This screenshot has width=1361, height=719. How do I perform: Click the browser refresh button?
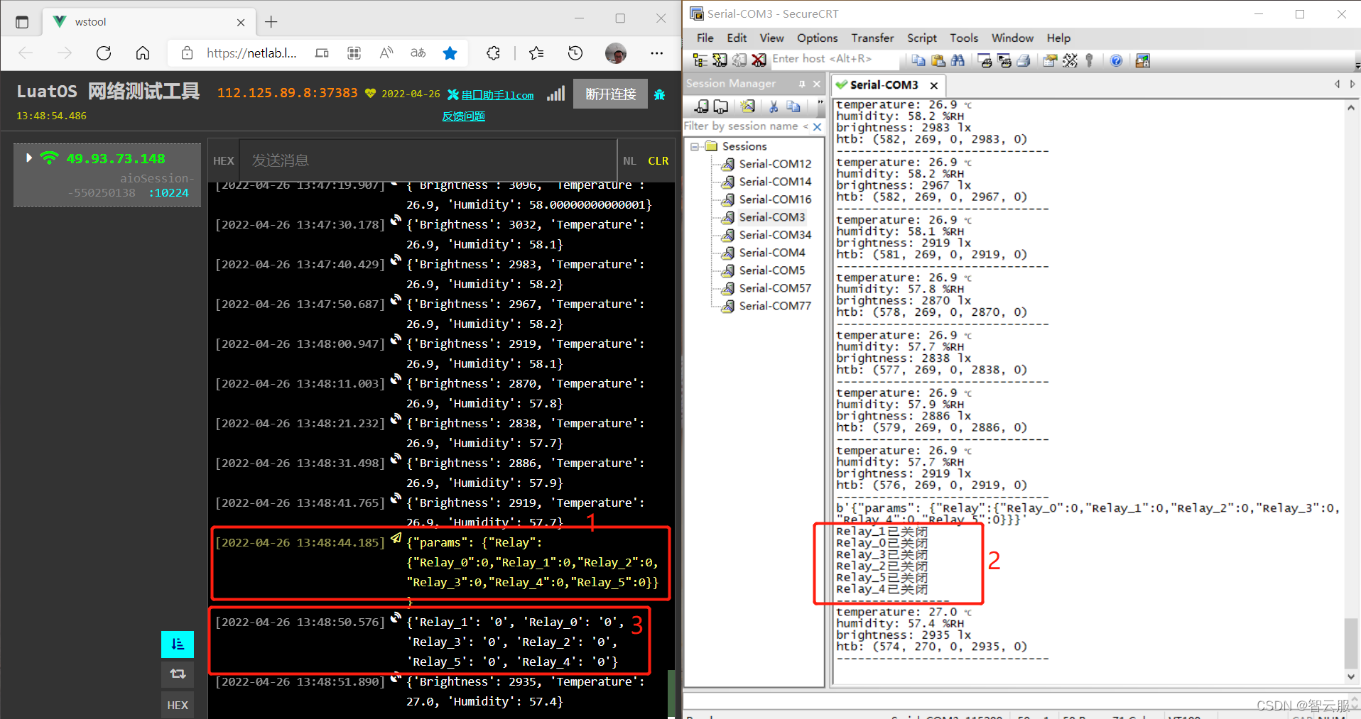tap(104, 53)
